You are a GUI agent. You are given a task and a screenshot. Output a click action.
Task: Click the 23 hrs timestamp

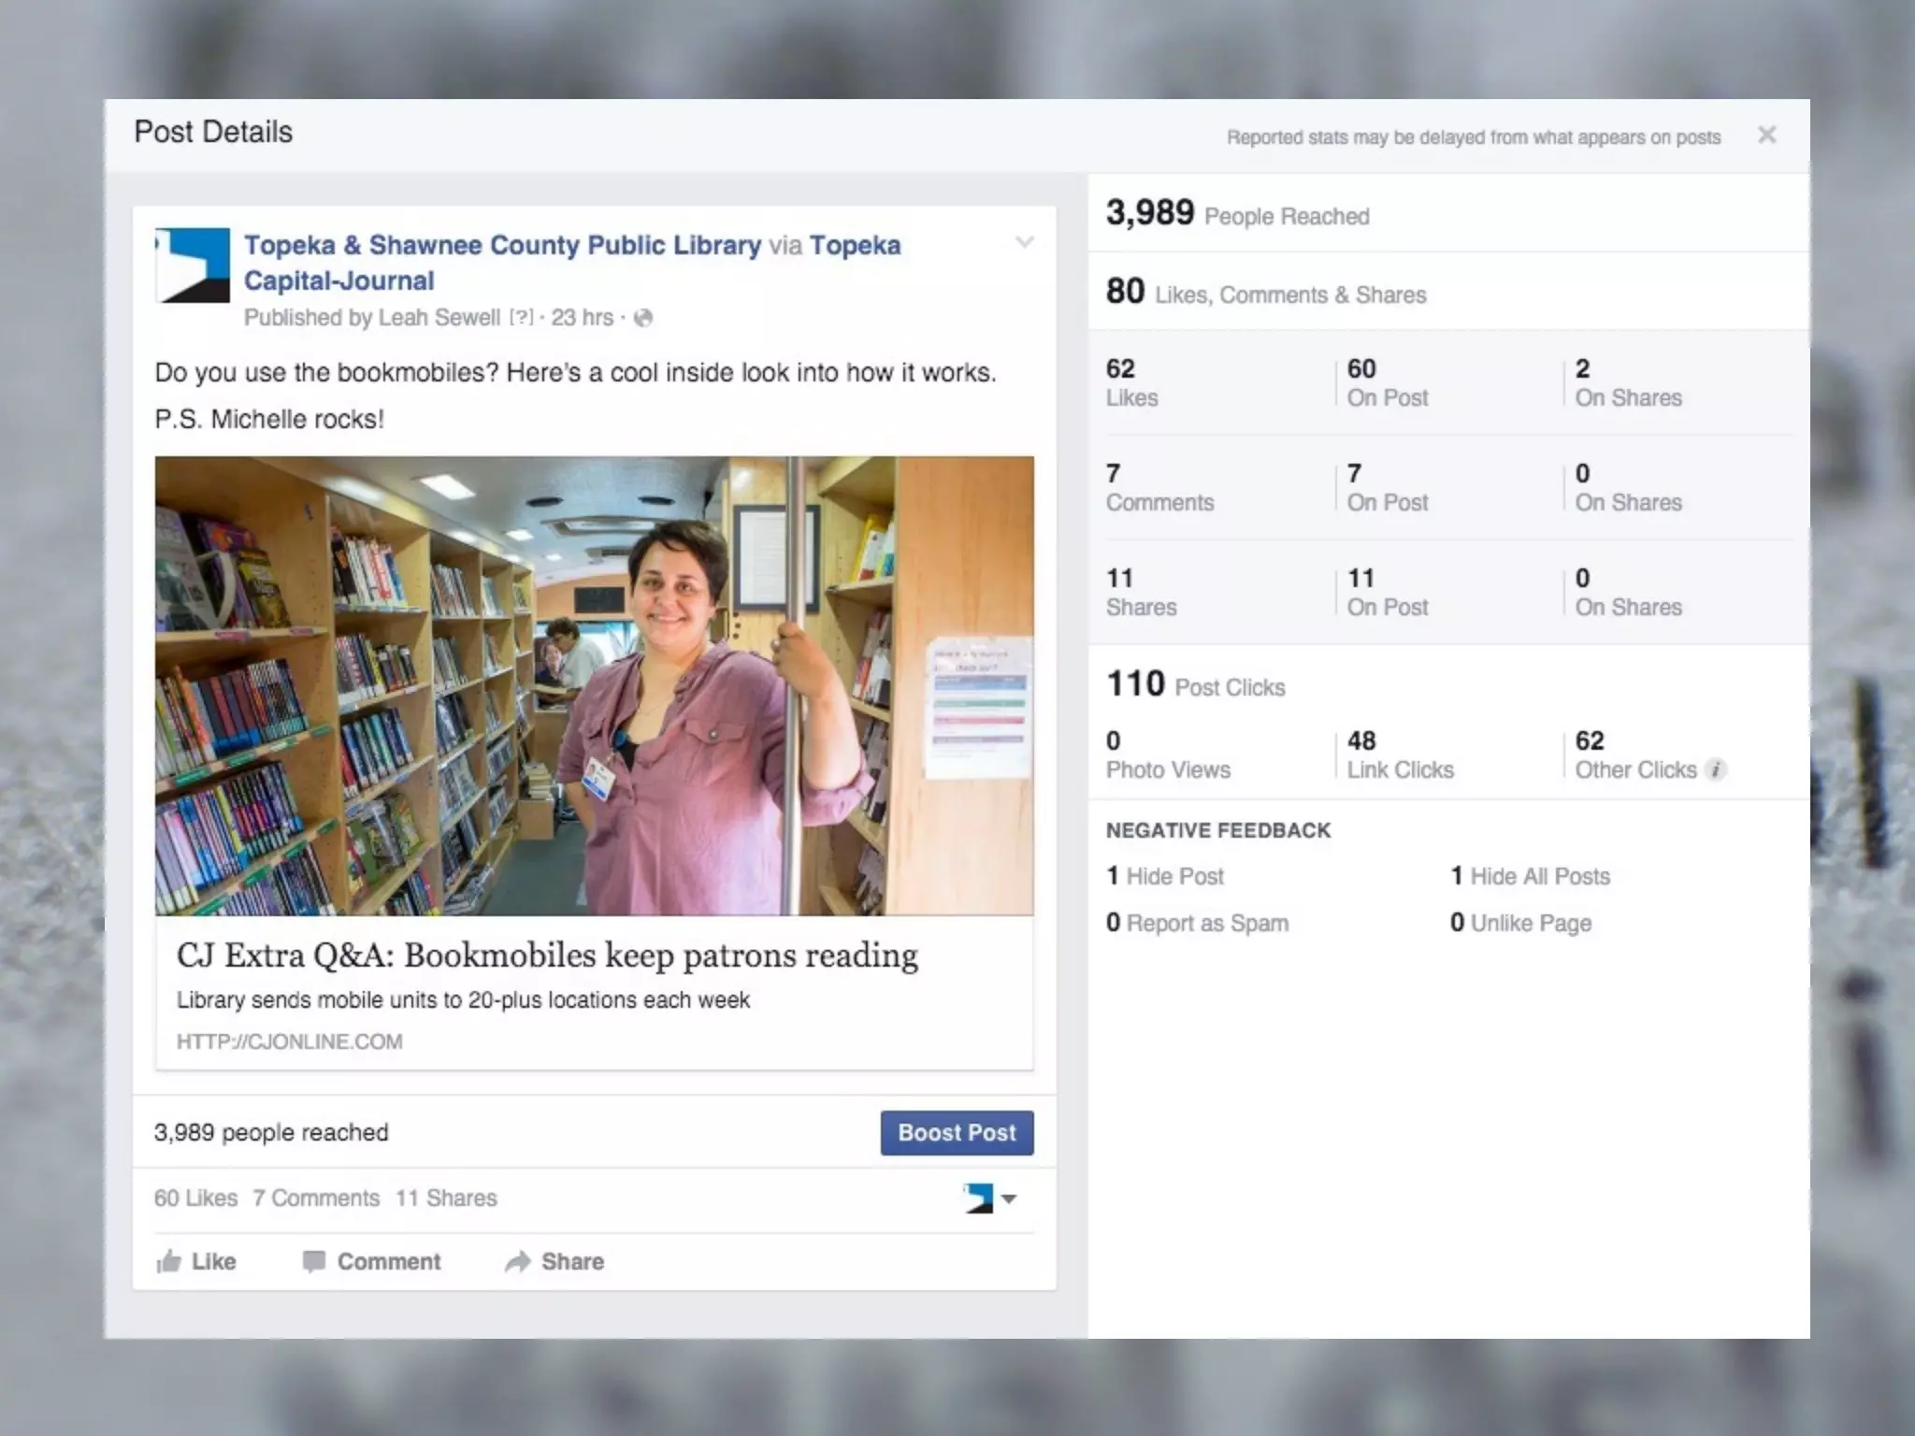(582, 318)
